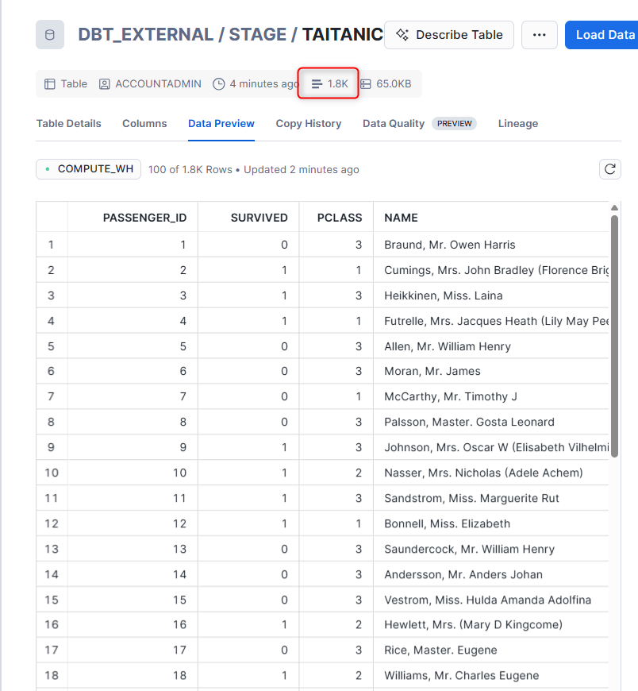638x691 pixels.
Task: Click the storage size icon near 65.0KB
Action: tap(366, 83)
